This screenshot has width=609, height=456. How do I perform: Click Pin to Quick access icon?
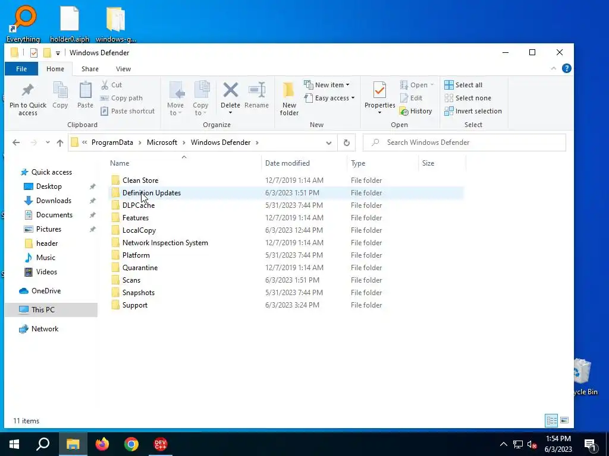pyautogui.click(x=27, y=90)
